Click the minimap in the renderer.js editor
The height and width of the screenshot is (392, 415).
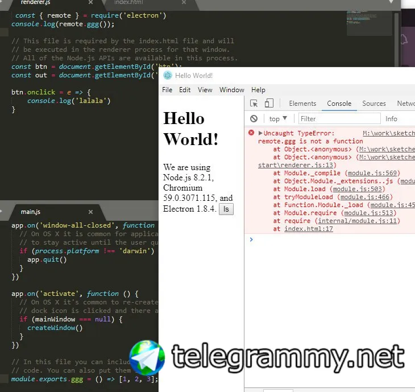[369, 23]
